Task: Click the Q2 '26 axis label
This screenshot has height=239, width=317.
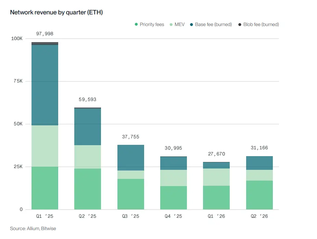Action: pos(259,216)
